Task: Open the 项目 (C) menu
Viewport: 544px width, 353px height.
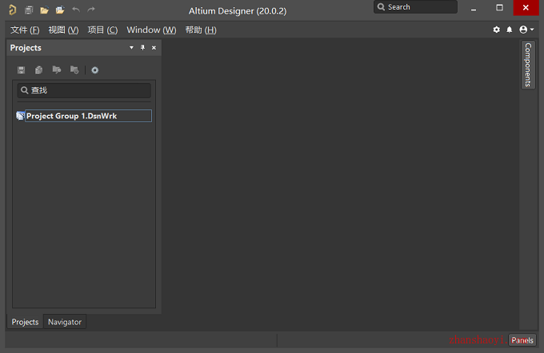Action: pos(102,30)
